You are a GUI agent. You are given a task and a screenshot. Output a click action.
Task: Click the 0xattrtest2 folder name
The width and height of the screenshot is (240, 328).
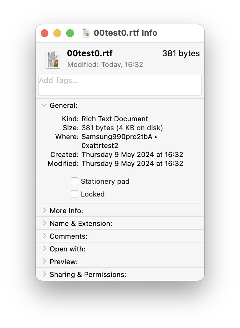100,146
